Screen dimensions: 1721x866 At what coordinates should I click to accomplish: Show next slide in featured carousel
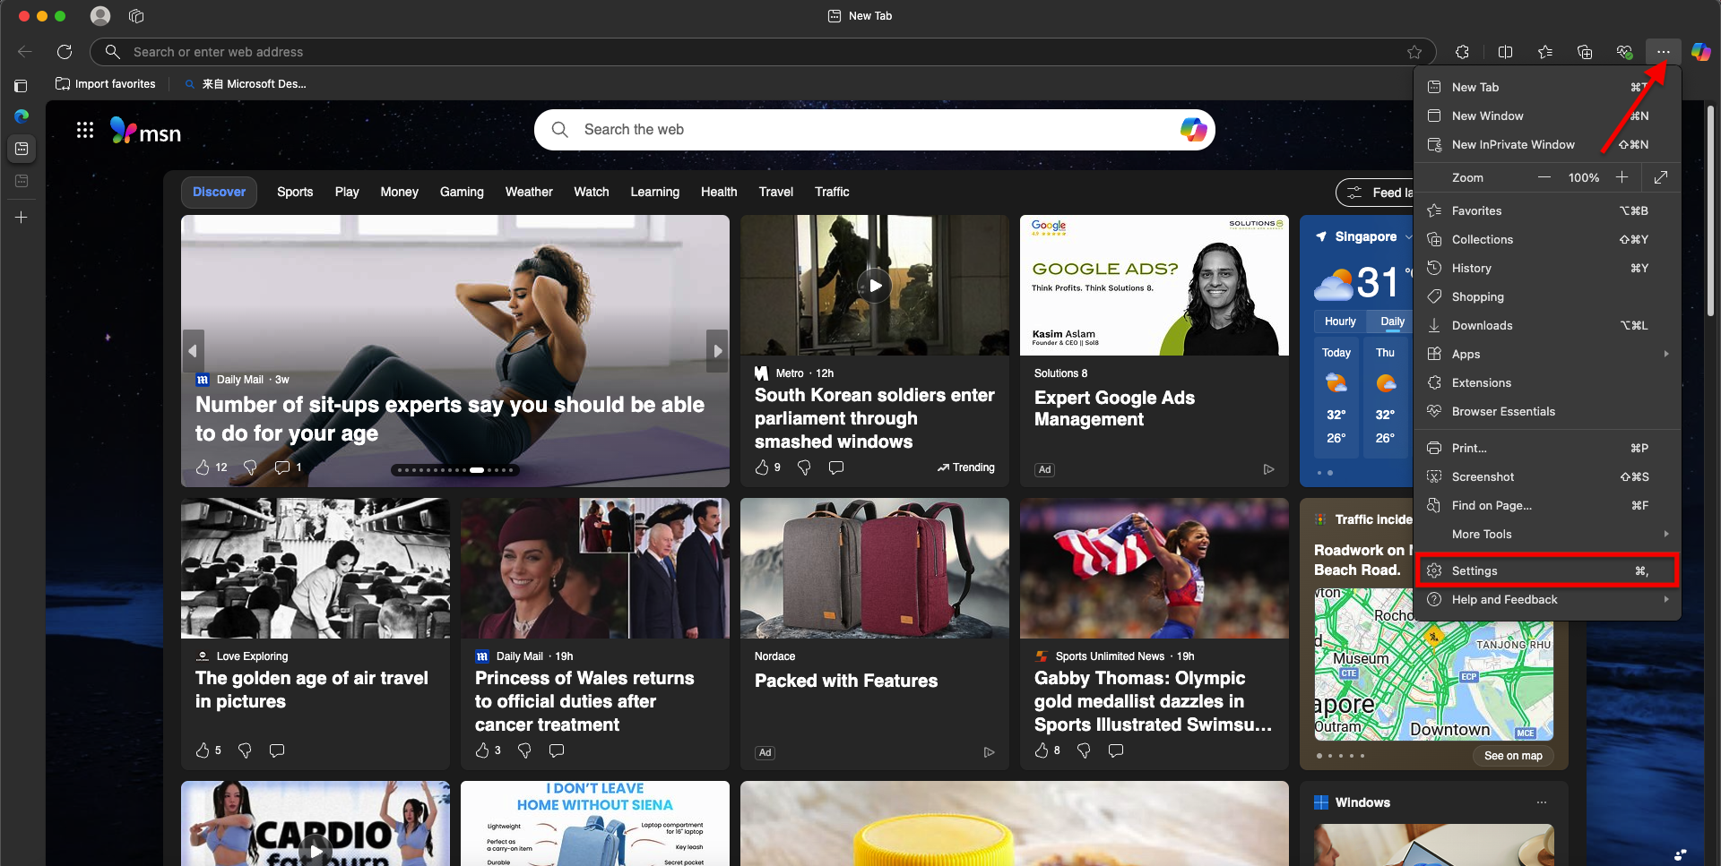[718, 351]
